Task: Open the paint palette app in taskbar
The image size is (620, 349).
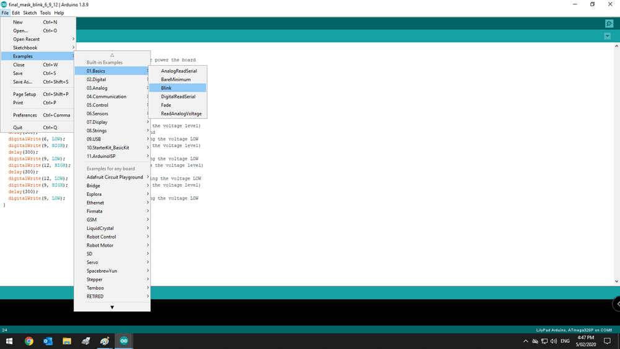Action: point(105,341)
